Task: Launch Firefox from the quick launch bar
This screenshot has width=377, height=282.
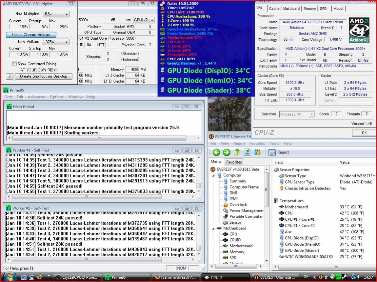Action: [39, 277]
